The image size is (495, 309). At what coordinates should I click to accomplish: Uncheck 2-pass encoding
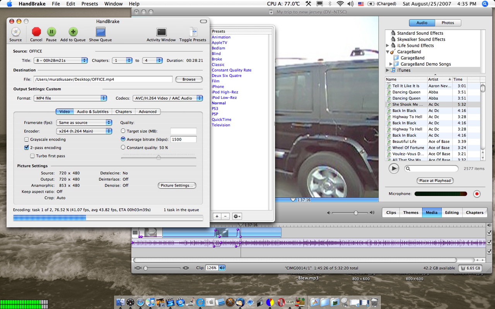[x=27, y=148]
